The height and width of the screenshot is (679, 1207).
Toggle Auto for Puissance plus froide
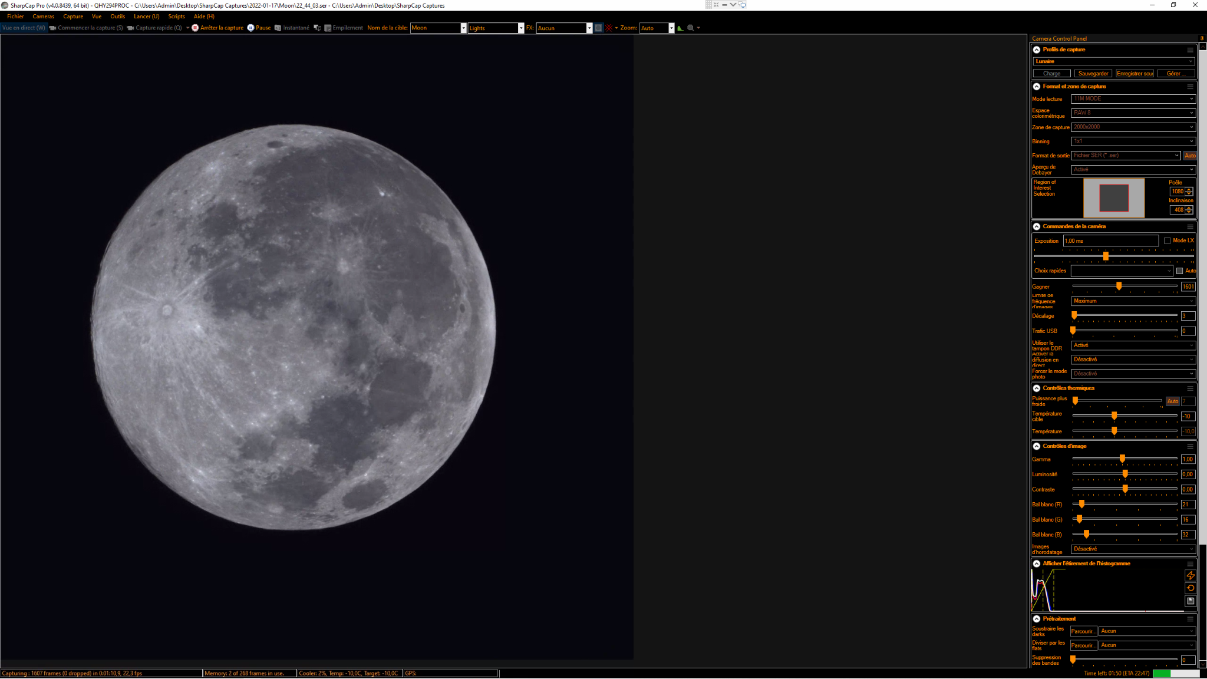point(1172,401)
